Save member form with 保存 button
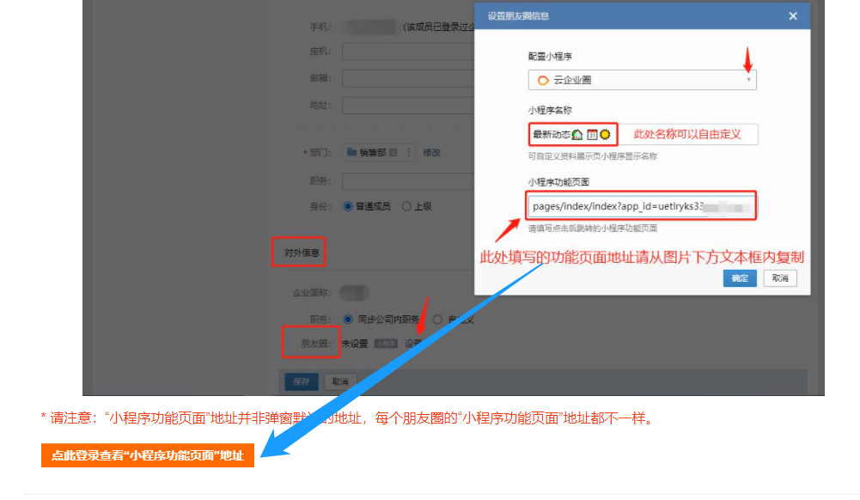 click(x=302, y=381)
